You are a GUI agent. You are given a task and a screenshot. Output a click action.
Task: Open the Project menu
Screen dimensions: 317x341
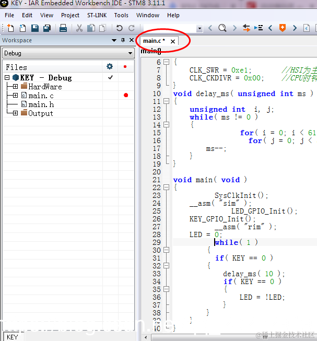coord(70,15)
